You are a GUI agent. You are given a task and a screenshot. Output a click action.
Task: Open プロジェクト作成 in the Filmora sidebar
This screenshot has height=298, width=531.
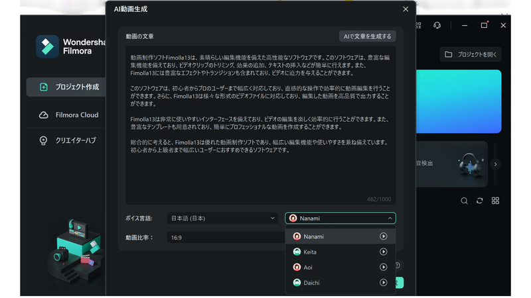point(66,87)
